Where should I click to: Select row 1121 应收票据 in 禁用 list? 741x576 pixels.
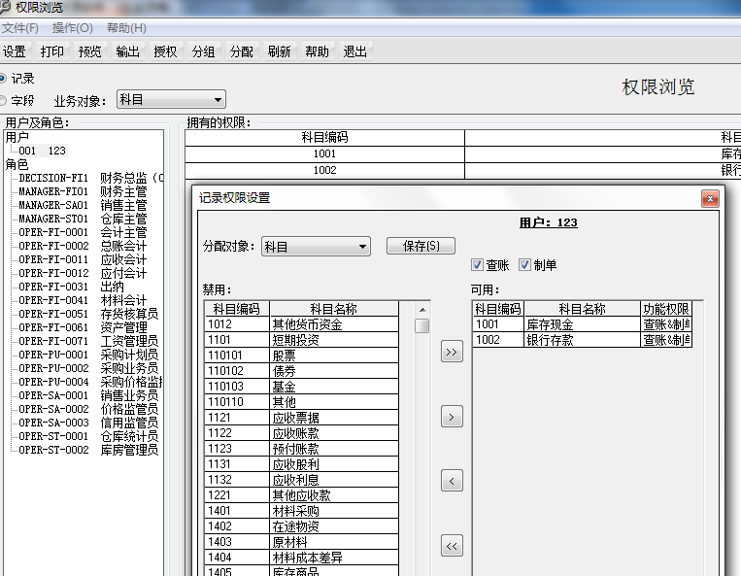tap(301, 418)
